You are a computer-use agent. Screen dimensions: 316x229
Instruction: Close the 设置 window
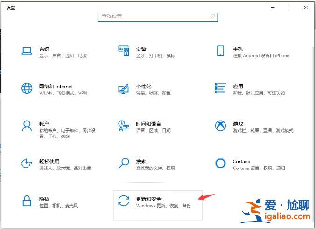(306, 7)
